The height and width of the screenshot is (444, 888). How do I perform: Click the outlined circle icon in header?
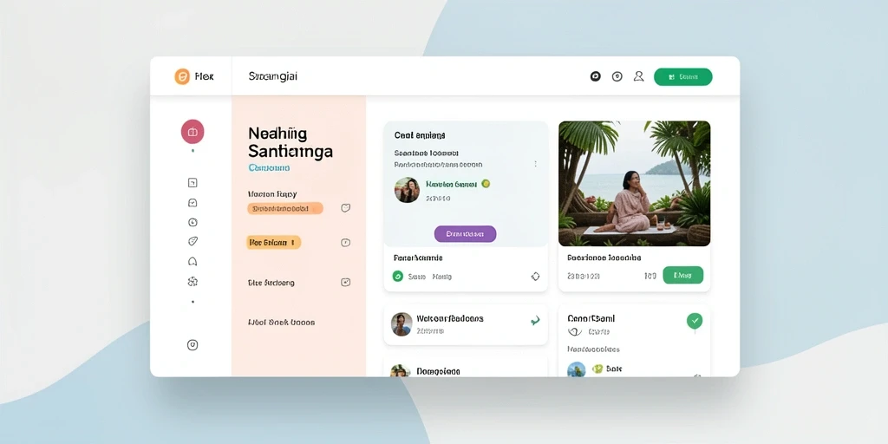[617, 76]
